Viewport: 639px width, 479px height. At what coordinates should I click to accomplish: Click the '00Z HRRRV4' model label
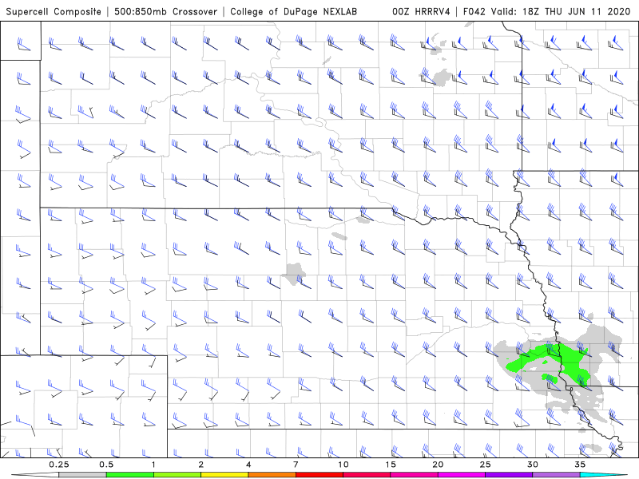[421, 12]
